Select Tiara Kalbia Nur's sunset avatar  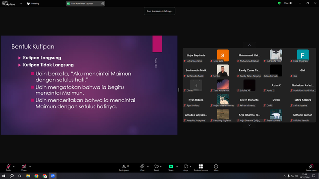click(x=223, y=85)
